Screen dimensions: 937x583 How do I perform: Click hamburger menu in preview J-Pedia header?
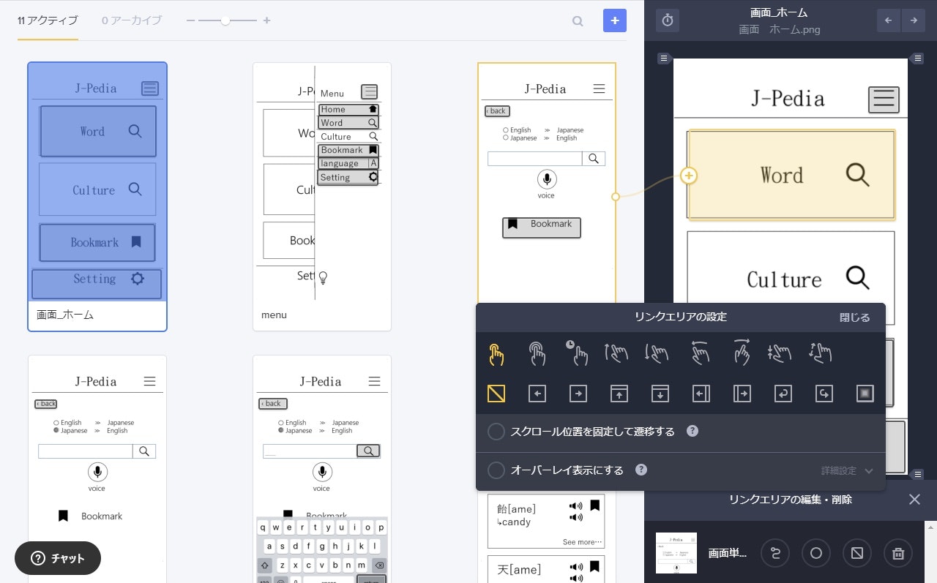pyautogui.click(x=884, y=99)
